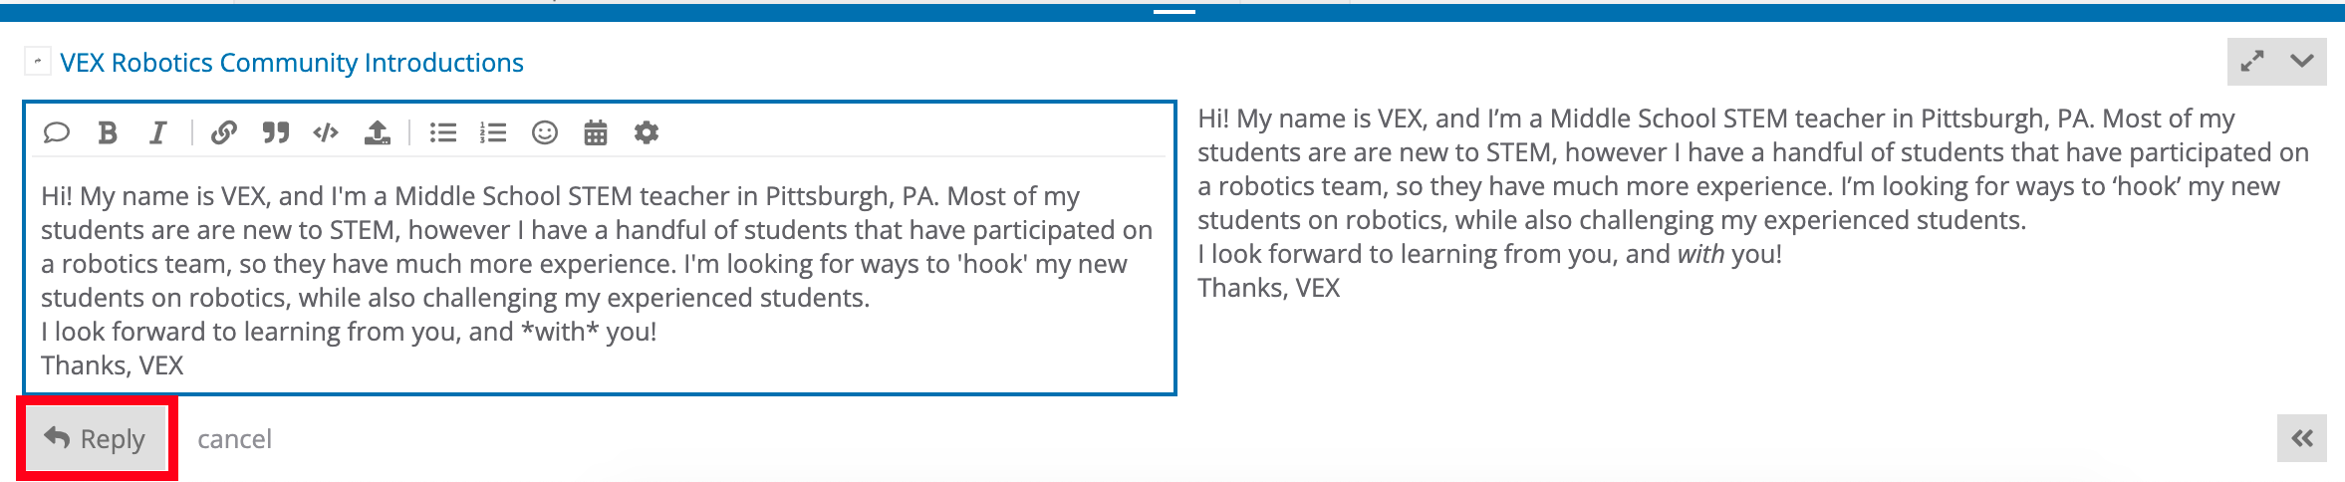Open the emoji picker
This screenshot has width=2345, height=482.
[x=545, y=132]
